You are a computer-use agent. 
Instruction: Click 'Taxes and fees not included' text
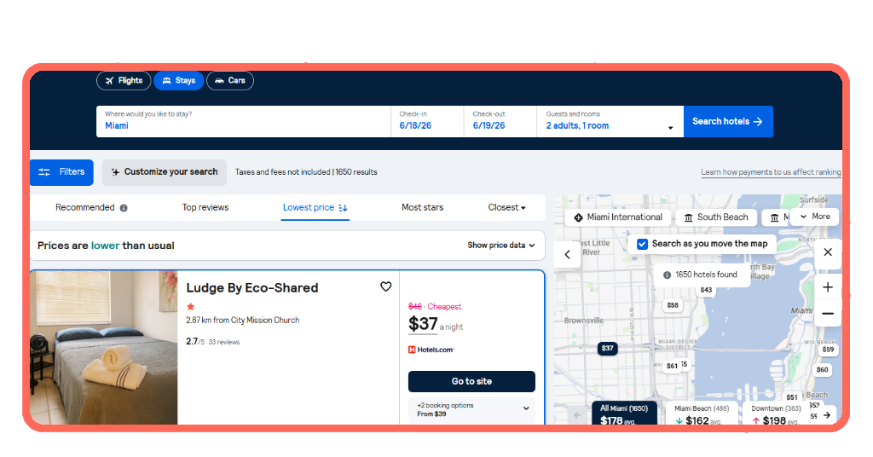[282, 172]
